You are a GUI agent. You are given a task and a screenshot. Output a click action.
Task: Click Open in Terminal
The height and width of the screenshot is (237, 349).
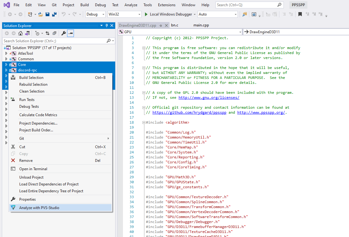pos(60,169)
